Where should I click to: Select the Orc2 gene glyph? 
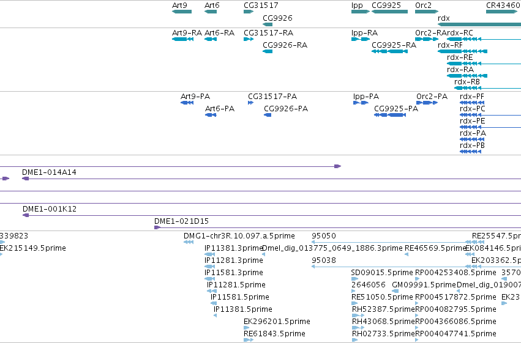pos(427,12)
